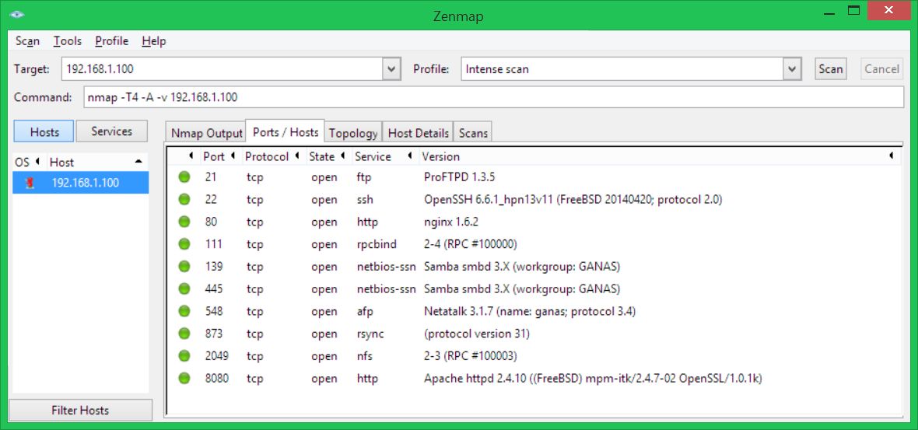Image resolution: width=918 pixels, height=430 pixels.
Task: Click port number 2049 cell
Action: [216, 355]
